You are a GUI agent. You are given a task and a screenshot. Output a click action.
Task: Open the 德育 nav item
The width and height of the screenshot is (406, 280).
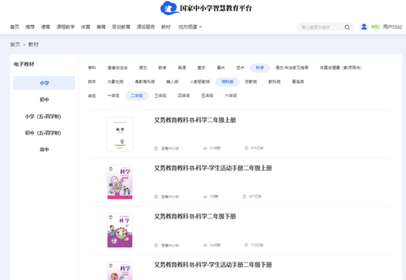pos(45,27)
